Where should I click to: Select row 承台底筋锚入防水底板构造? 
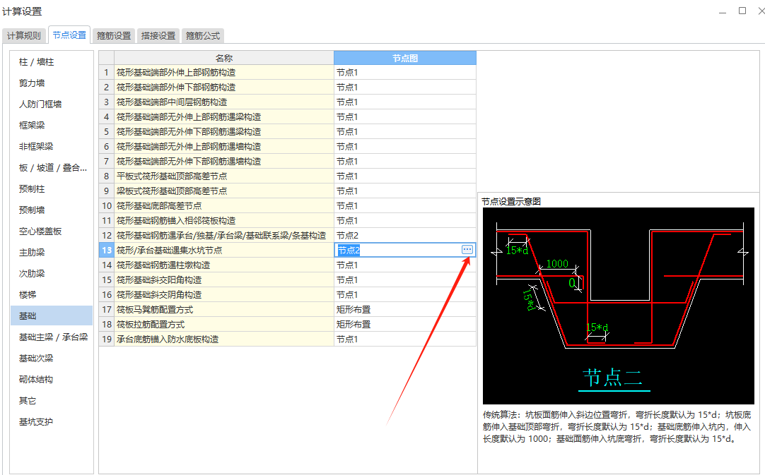coord(224,339)
